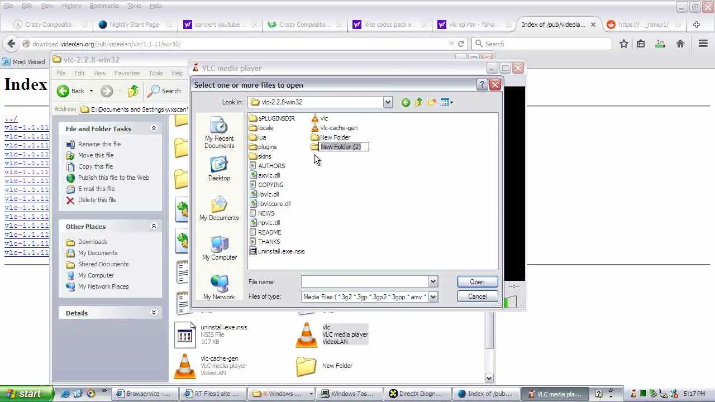Select the axvlc.dll file
Image resolution: width=715 pixels, height=402 pixels.
[x=265, y=175]
